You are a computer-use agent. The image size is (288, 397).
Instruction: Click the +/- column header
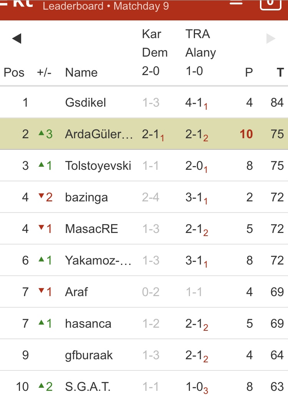44,72
